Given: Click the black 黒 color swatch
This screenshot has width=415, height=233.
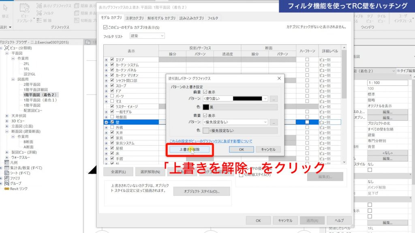Looking at the screenshot, I should coord(205,107).
